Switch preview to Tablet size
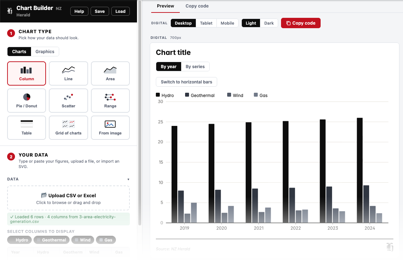Screen dimensions: 403x260 [206, 23]
